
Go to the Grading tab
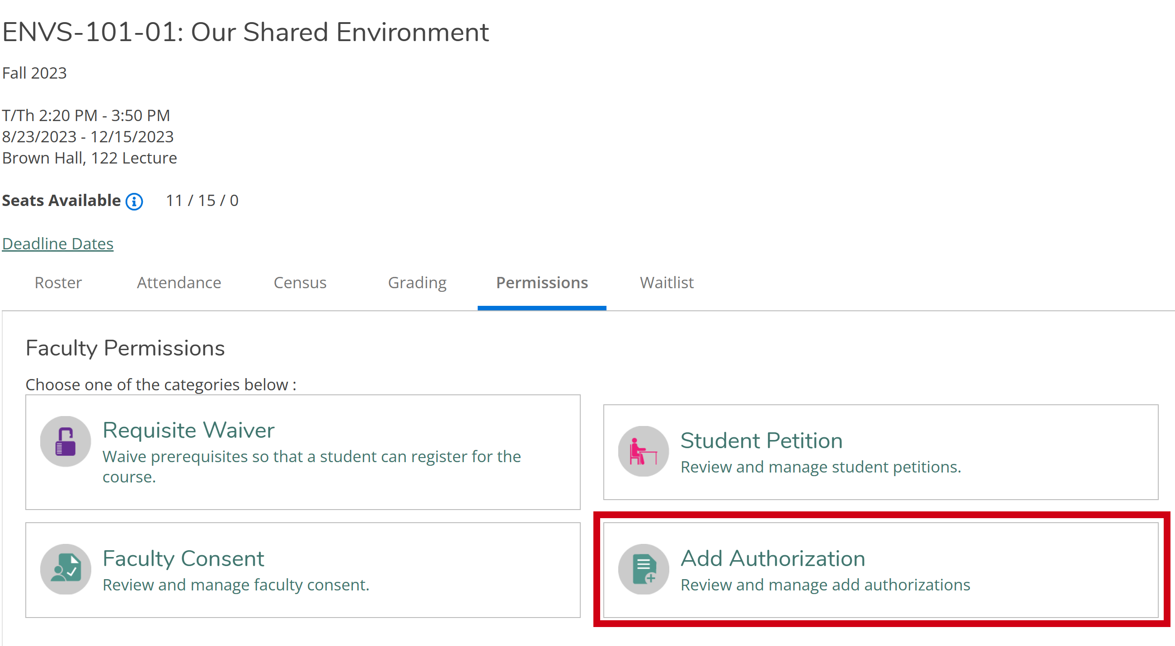coord(417,283)
